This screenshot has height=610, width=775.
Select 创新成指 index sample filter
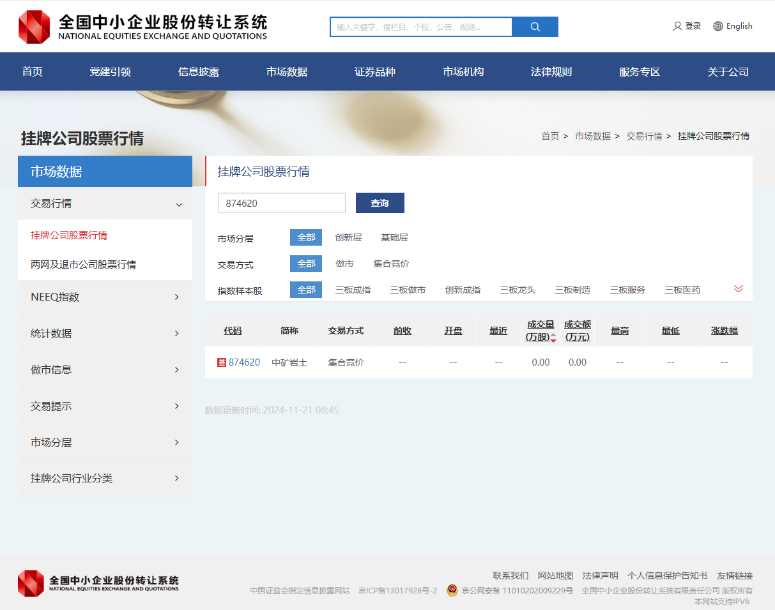pos(463,290)
